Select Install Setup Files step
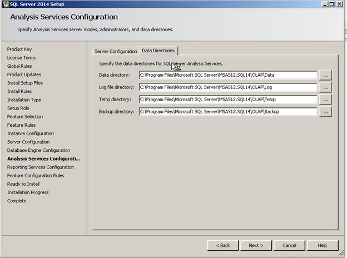Viewport: 347px width, 258px height. coord(25,83)
